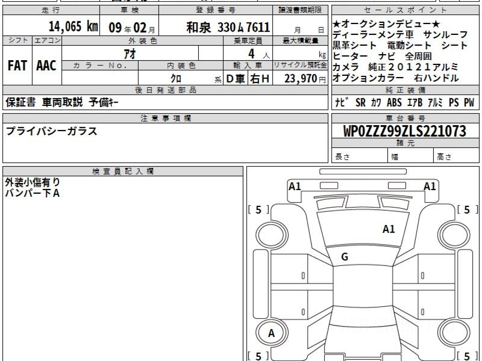Select the 右H steering cell
Viewport: 482px width, 361px height.
click(260, 79)
